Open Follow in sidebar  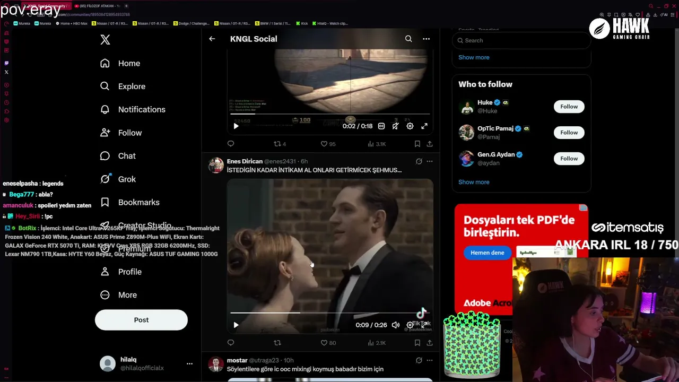121,133
